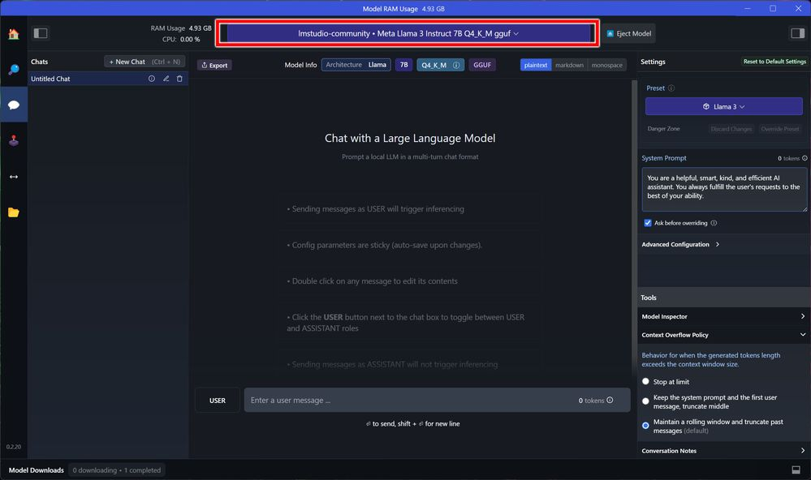This screenshot has width=811, height=480.
Task: Toggle Ask before overriding checkbox
Action: pyautogui.click(x=648, y=223)
